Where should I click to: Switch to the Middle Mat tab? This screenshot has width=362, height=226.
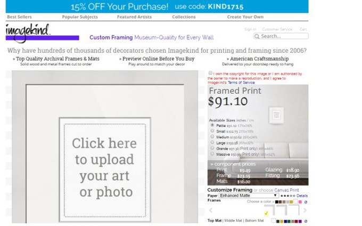(233, 221)
